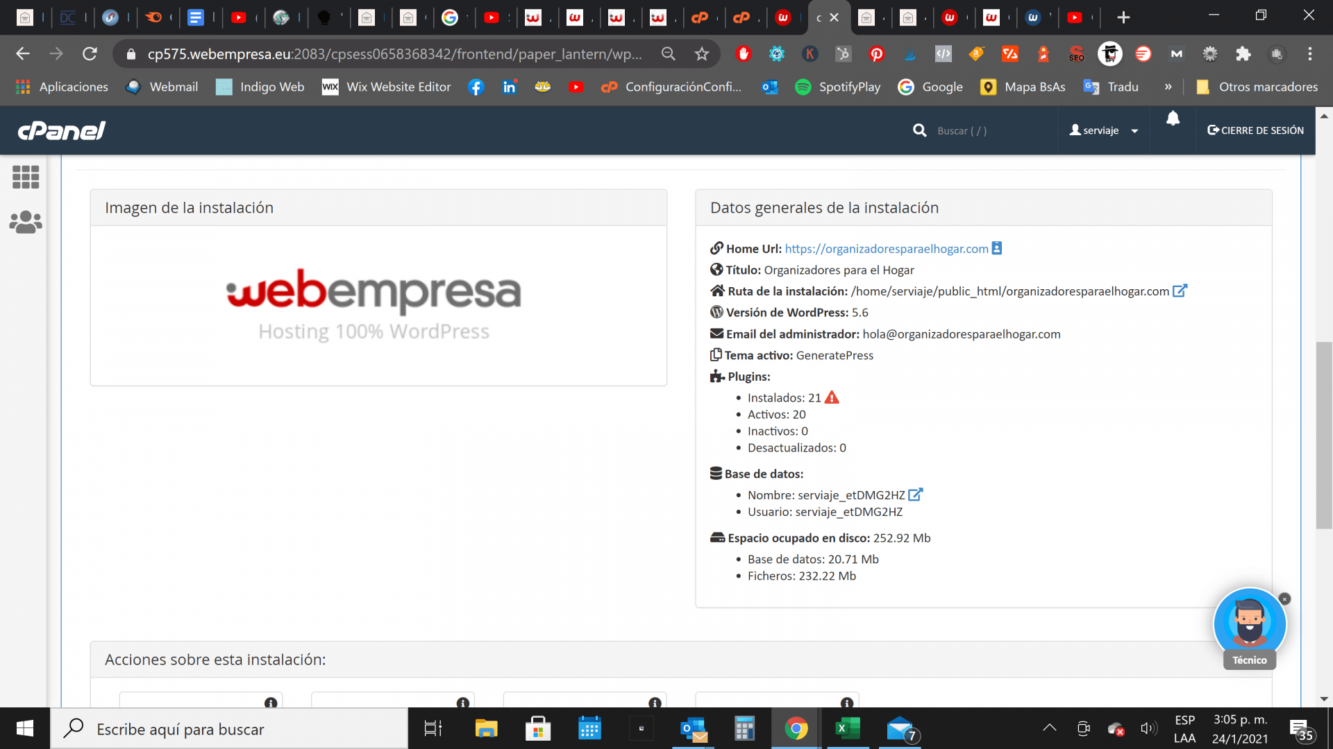Open File Explorer from taskbar

pos(486,729)
